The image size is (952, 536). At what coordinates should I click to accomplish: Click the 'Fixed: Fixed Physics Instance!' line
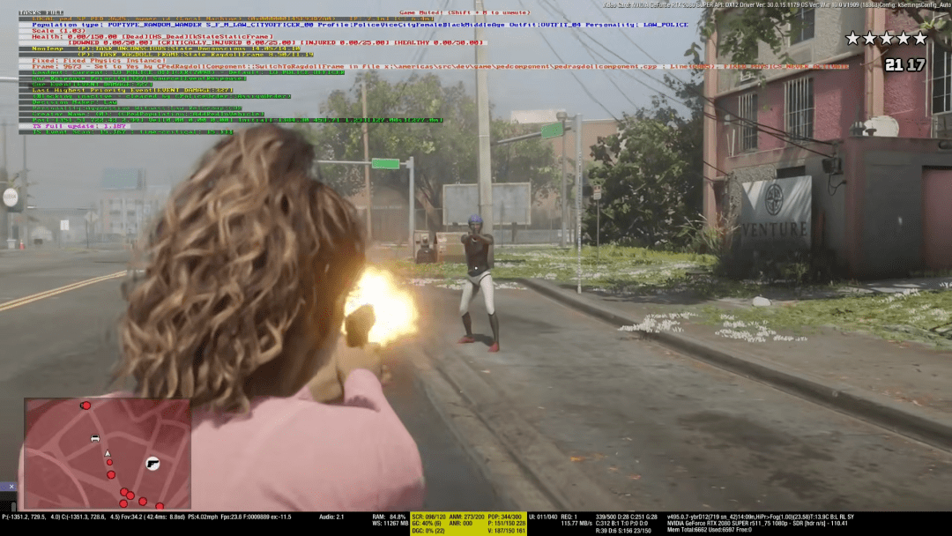(99, 61)
